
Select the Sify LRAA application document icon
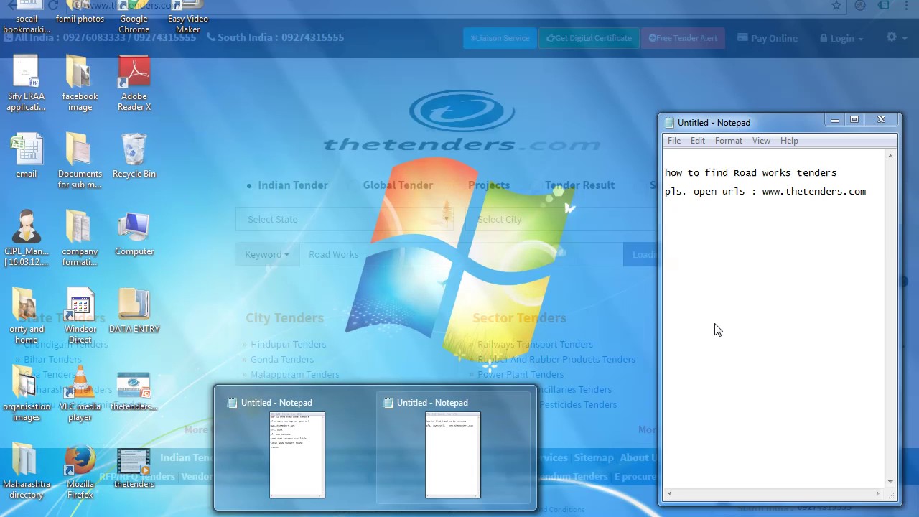coord(26,83)
